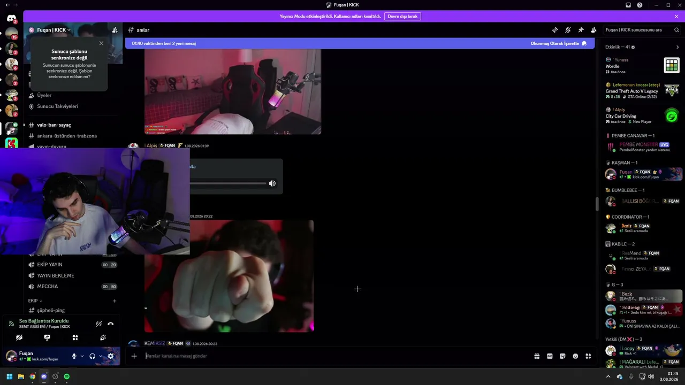This screenshot has width=685, height=385.
Task: Open the sticker picker
Action: click(562, 356)
